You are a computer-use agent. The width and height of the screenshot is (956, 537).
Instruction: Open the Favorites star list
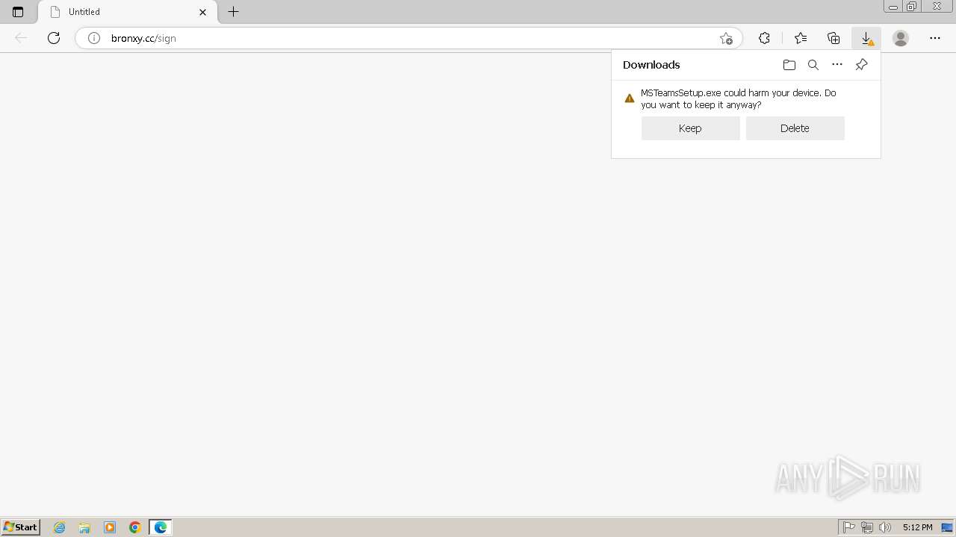coord(801,38)
